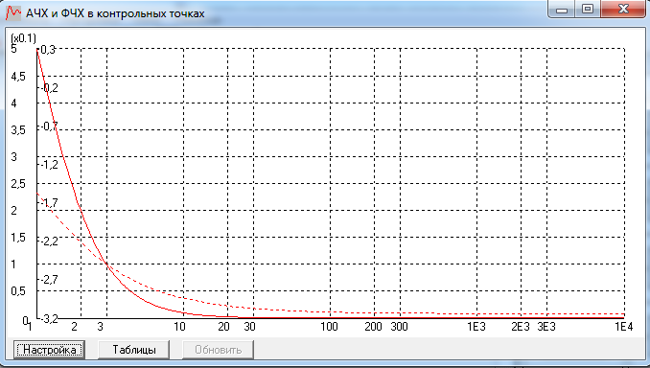Click the '4,5' amplitude axis label
The width and height of the screenshot is (650, 368).
[18, 77]
